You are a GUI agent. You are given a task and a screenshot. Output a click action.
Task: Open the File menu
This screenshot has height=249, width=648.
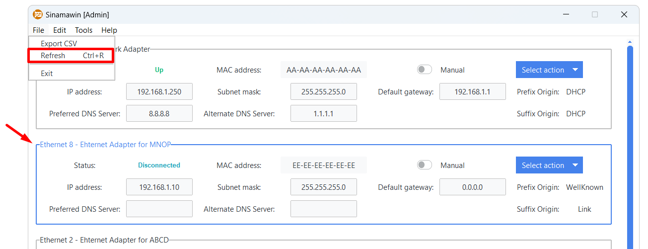(38, 30)
